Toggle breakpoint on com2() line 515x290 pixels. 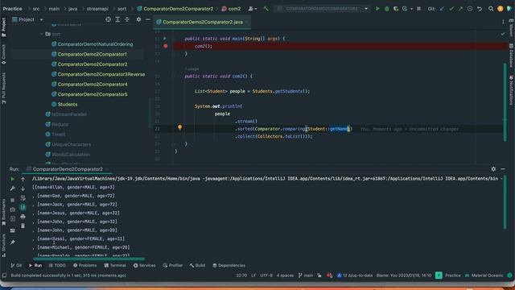coord(166,46)
